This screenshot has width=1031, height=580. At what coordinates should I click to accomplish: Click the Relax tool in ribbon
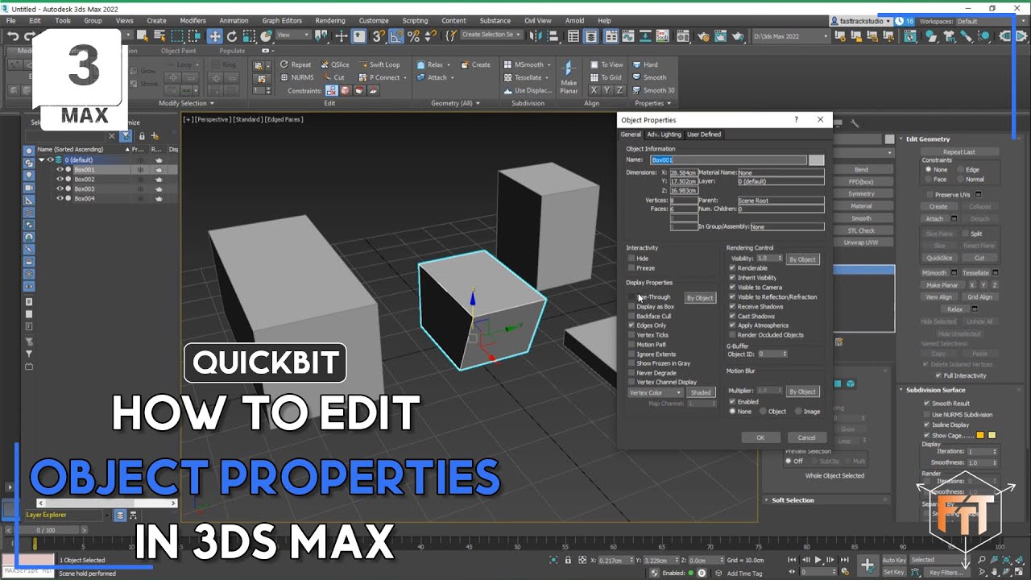coord(429,64)
